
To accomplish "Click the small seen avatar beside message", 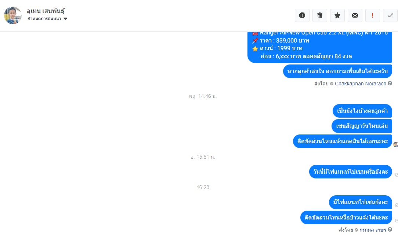I will tap(396, 144).
